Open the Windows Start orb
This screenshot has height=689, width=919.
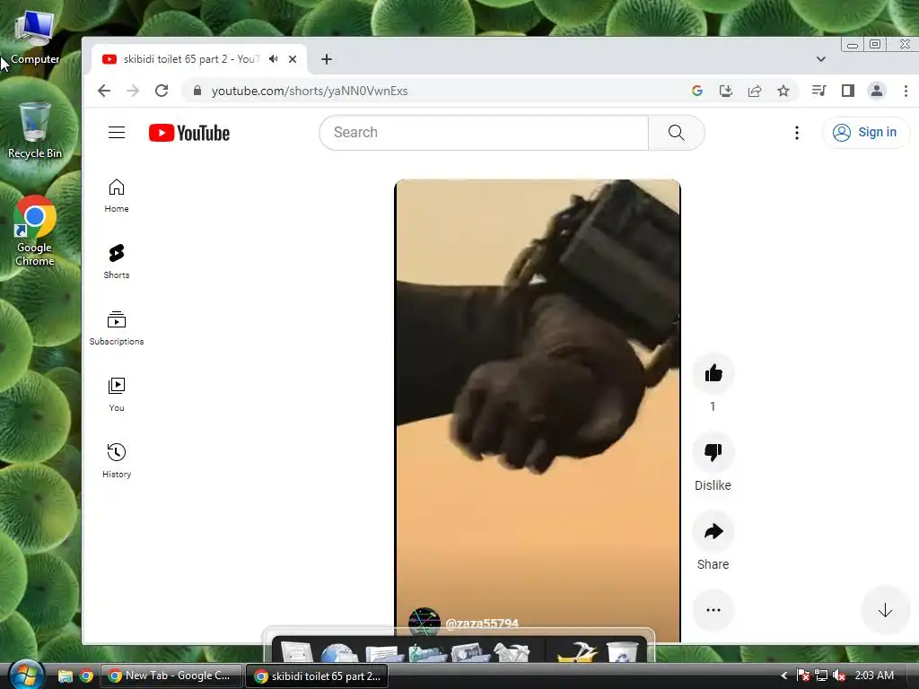[26, 675]
